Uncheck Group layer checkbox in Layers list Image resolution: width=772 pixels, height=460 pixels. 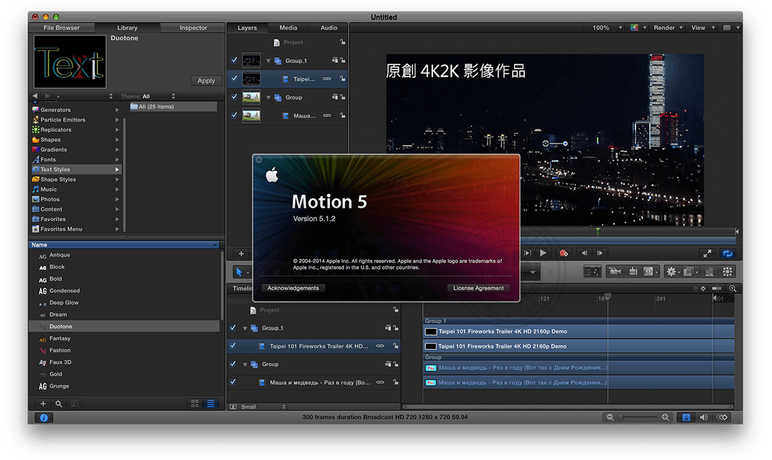click(x=234, y=97)
